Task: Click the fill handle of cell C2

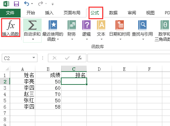Action: (86, 84)
